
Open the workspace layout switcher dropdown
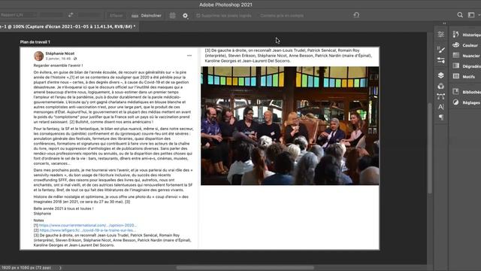pos(473,15)
